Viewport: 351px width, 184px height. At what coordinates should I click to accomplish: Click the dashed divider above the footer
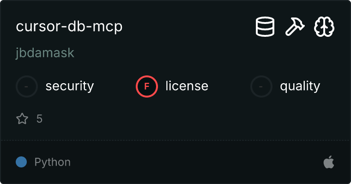(x=175, y=140)
